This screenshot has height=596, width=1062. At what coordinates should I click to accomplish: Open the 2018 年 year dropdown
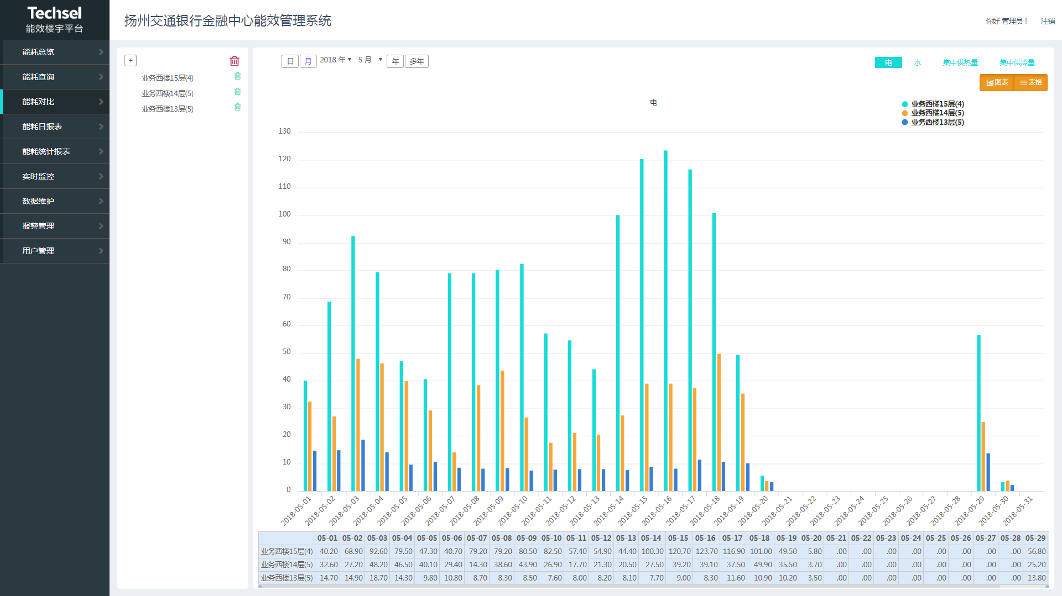point(336,60)
